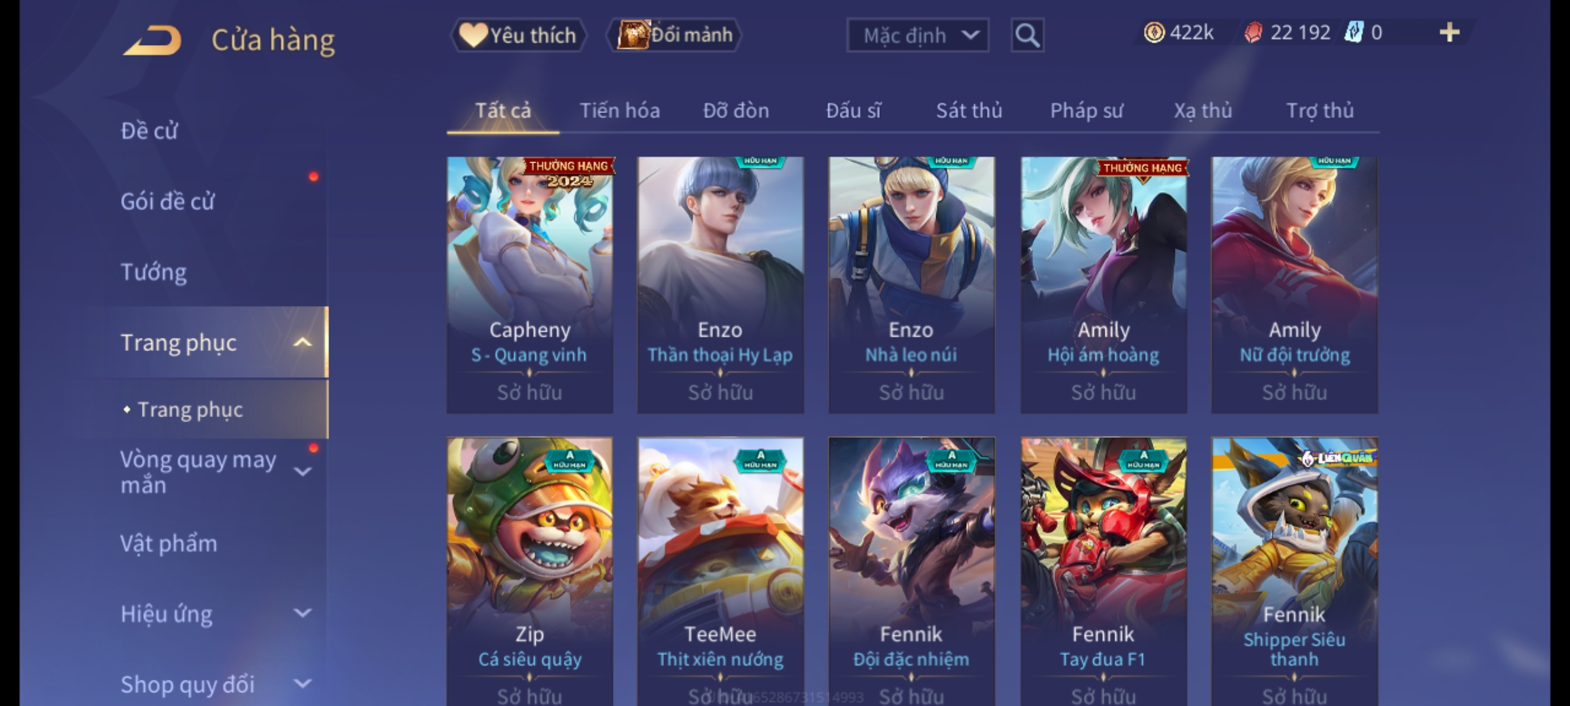Select Capheny S - Quang vinh skin card
Viewport: 1570px width, 706px height.
pyautogui.click(x=530, y=285)
